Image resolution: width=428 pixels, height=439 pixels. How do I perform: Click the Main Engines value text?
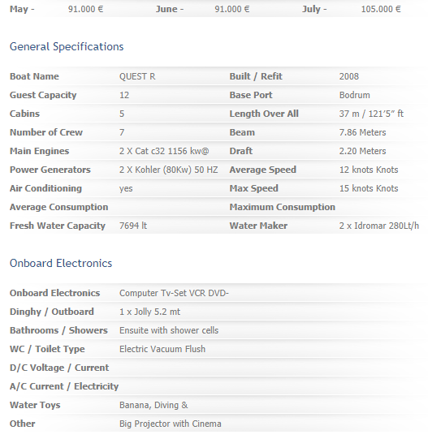click(x=164, y=151)
